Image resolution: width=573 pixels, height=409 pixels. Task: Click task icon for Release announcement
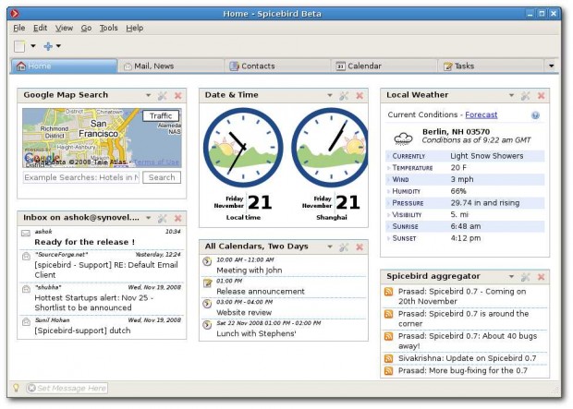pos(207,283)
